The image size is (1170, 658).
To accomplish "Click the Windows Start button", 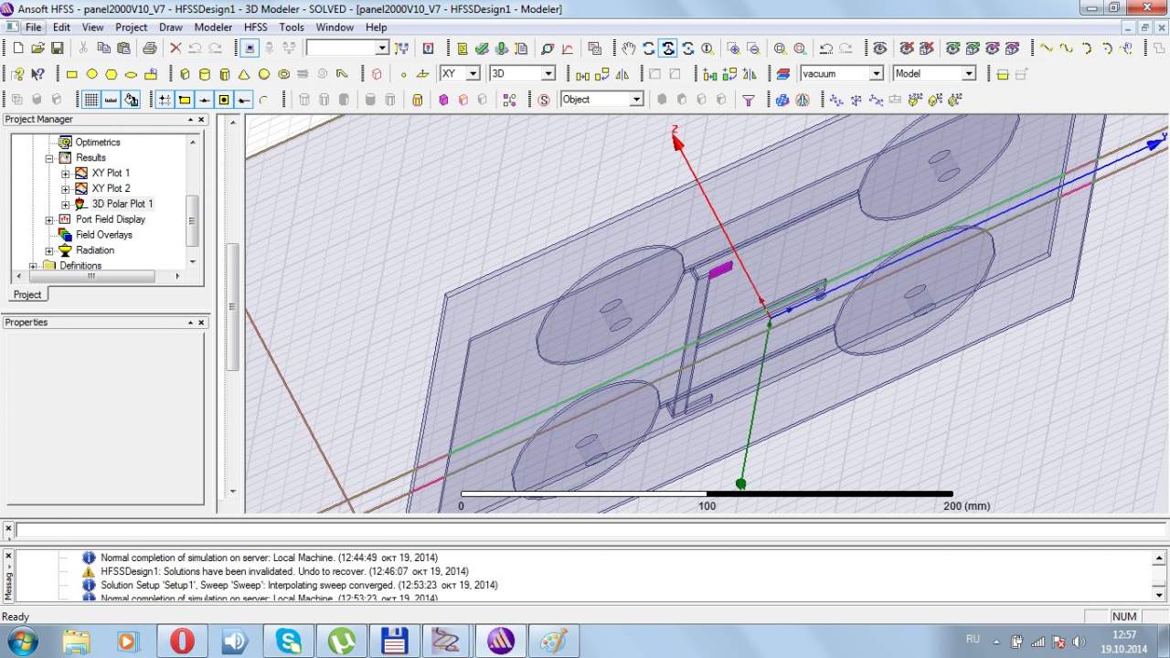I will click(x=21, y=641).
